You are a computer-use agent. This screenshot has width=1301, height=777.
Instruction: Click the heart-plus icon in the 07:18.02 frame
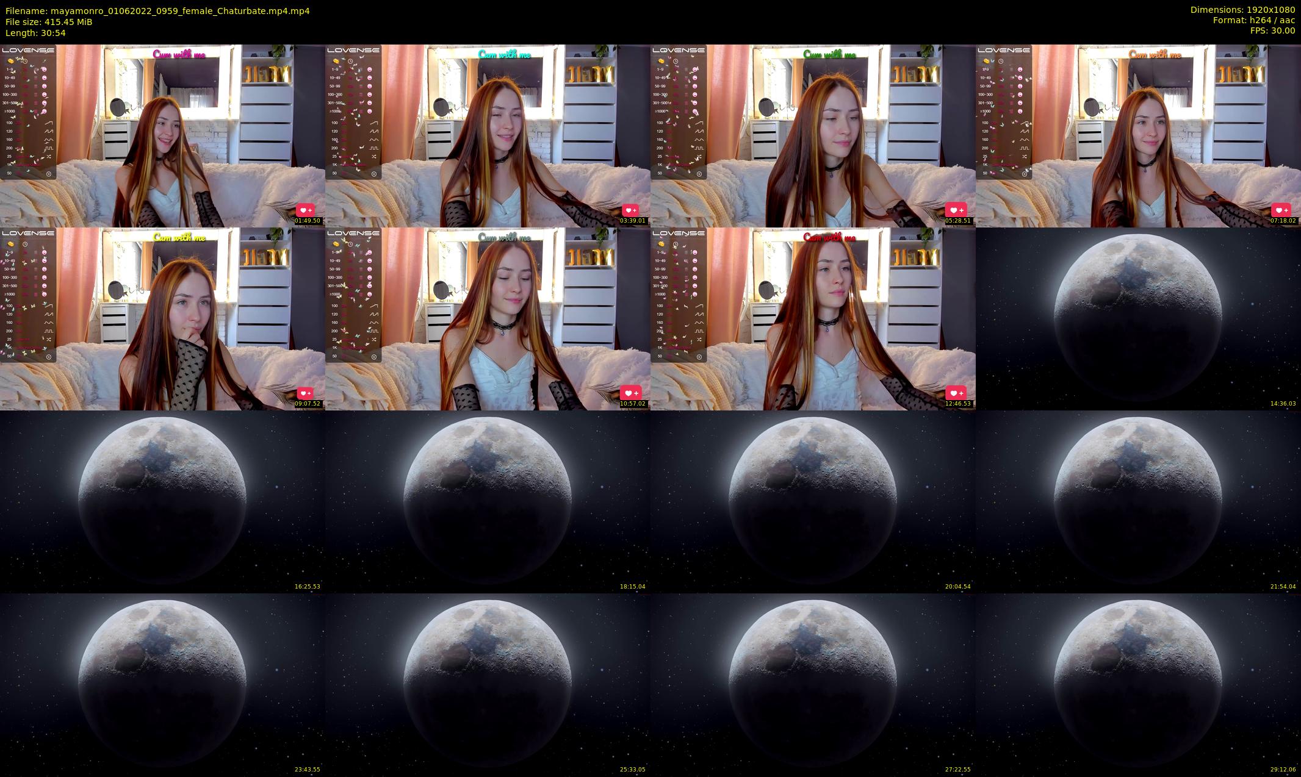point(1281,210)
